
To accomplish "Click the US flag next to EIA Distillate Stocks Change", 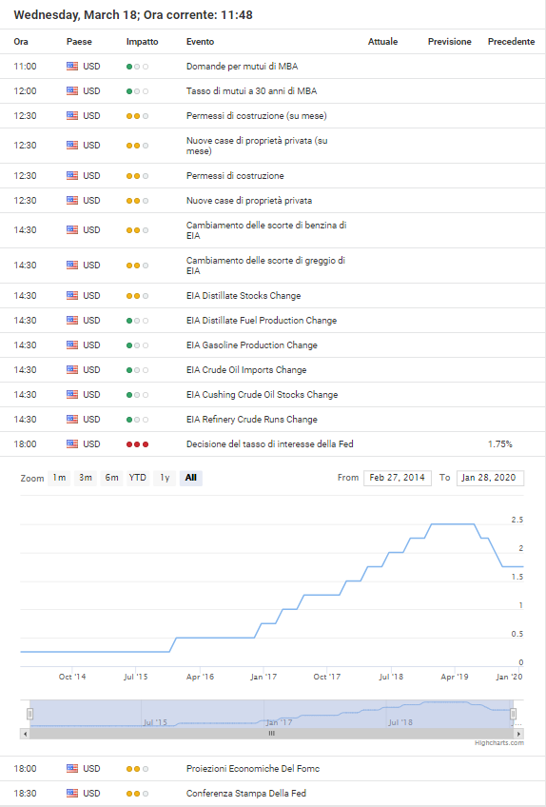I will (72, 295).
